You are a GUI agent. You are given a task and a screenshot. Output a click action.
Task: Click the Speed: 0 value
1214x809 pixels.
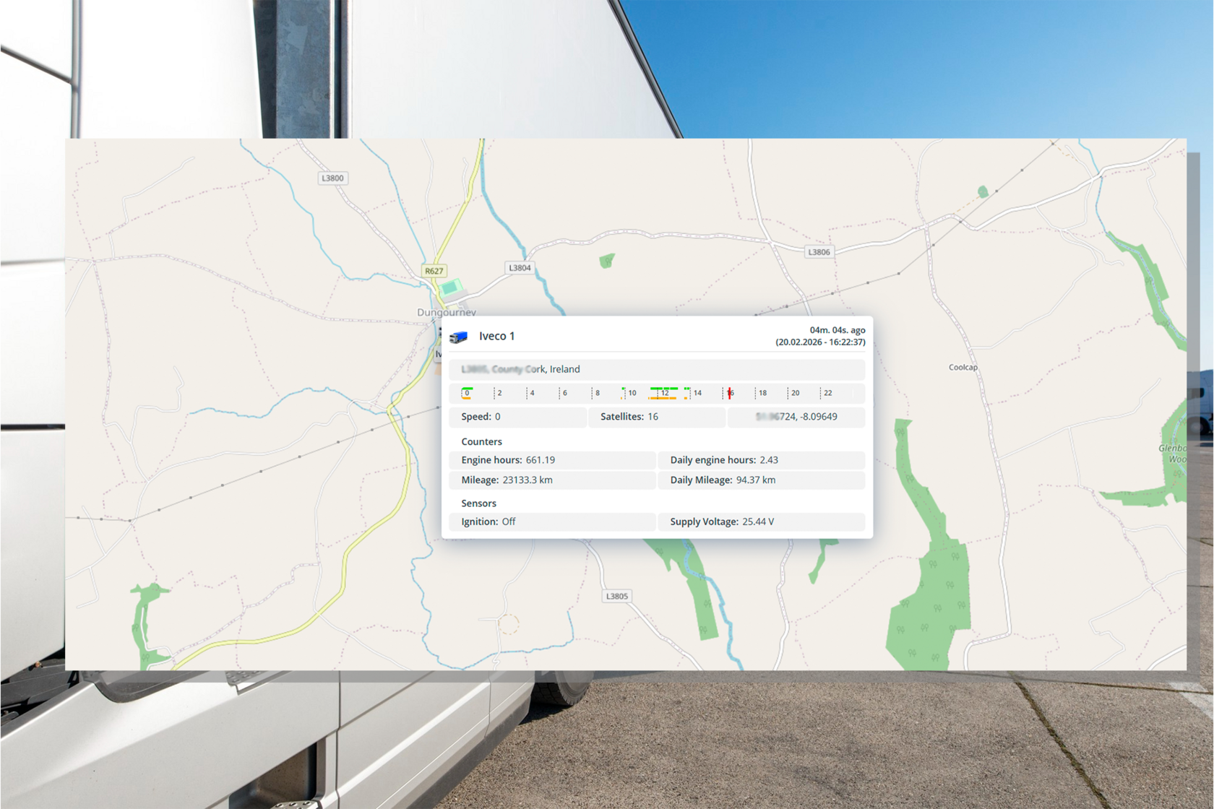click(517, 417)
